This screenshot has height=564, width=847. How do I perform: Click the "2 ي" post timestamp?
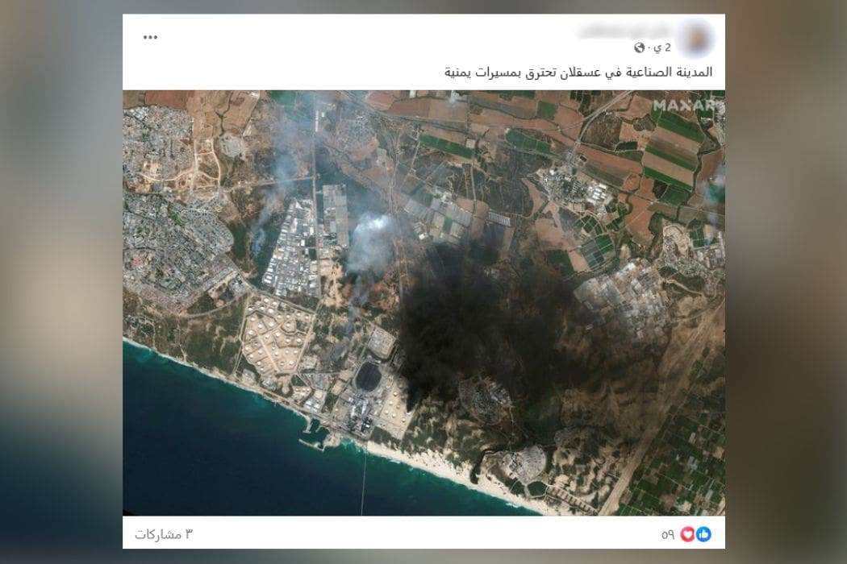point(661,48)
